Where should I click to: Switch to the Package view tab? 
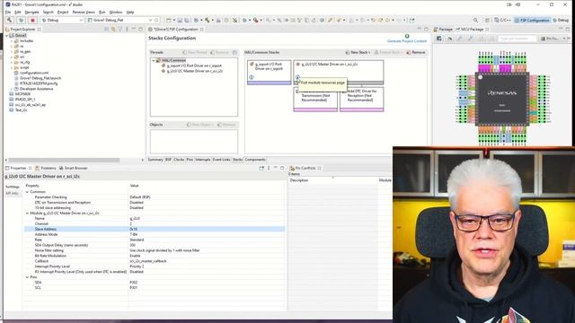pos(443,30)
